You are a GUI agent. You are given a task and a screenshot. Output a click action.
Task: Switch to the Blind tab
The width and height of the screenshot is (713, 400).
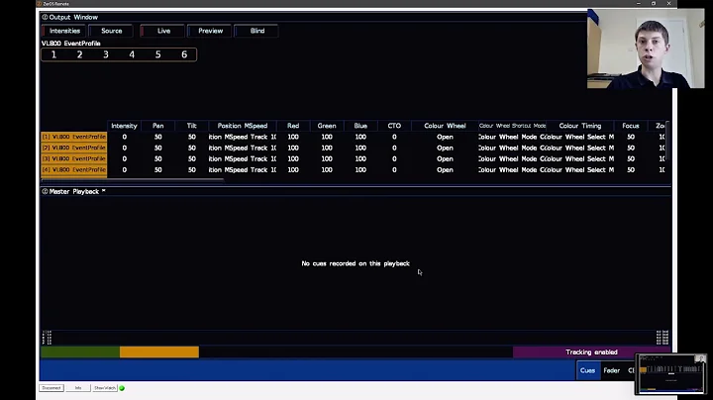(256, 31)
